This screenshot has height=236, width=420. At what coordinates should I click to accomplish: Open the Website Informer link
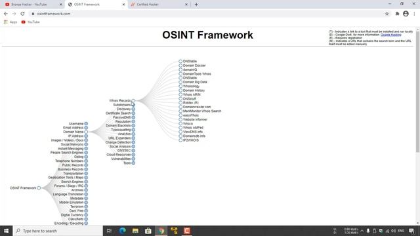195,119
